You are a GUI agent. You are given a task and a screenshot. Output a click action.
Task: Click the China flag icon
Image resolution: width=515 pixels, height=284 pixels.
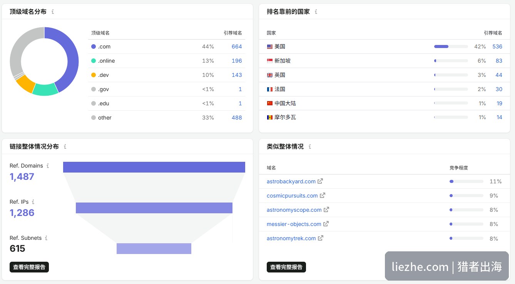pos(270,103)
